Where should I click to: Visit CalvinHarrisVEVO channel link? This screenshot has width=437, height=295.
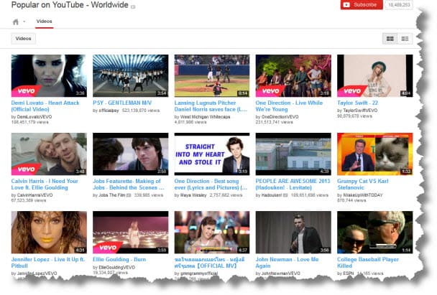(34, 195)
